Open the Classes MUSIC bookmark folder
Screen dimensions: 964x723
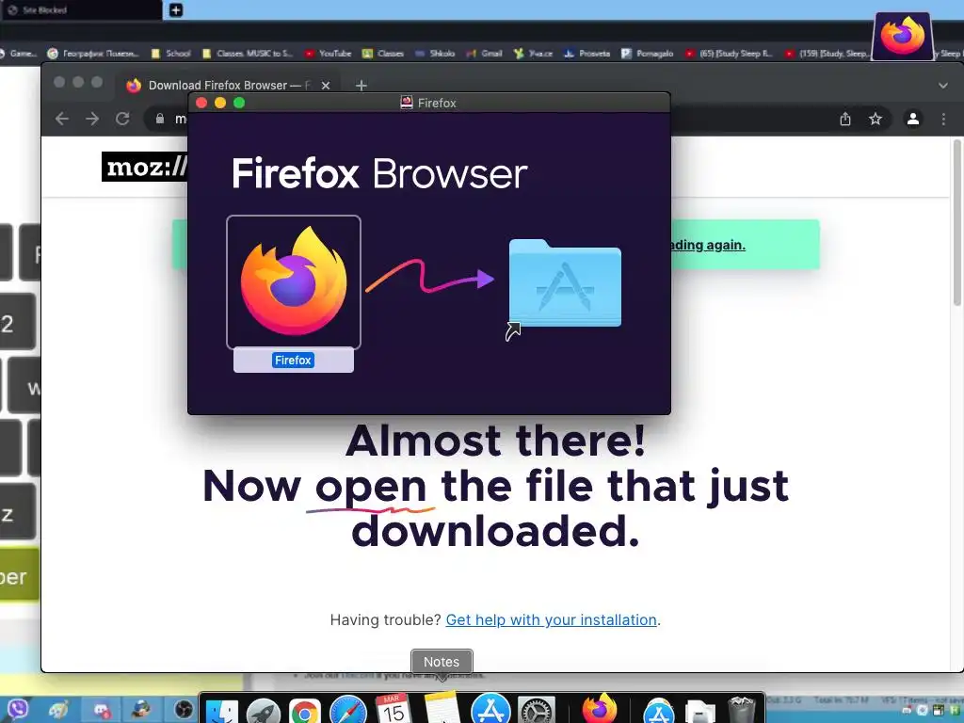[248, 54]
